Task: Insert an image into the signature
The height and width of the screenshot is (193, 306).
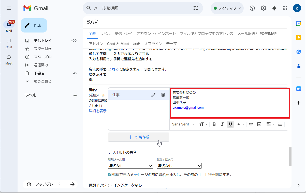Action: point(259,124)
